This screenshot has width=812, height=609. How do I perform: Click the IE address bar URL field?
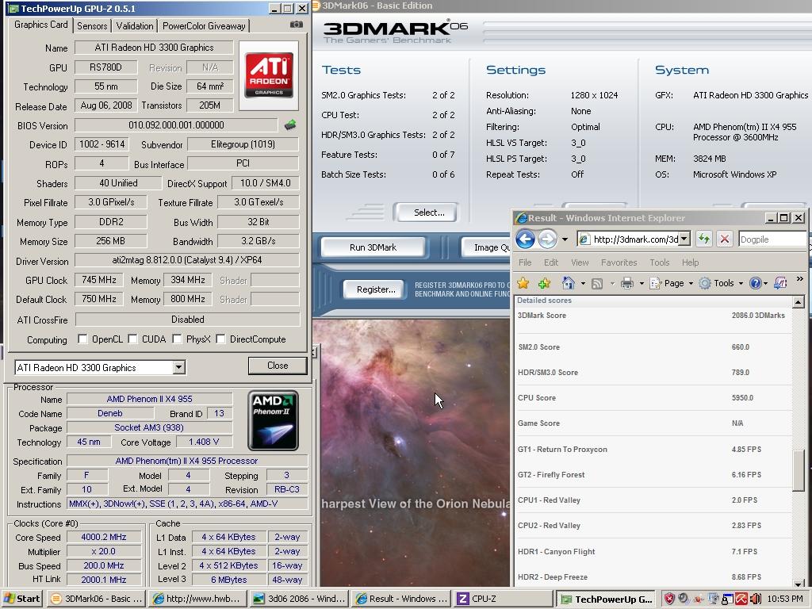[x=634, y=239]
